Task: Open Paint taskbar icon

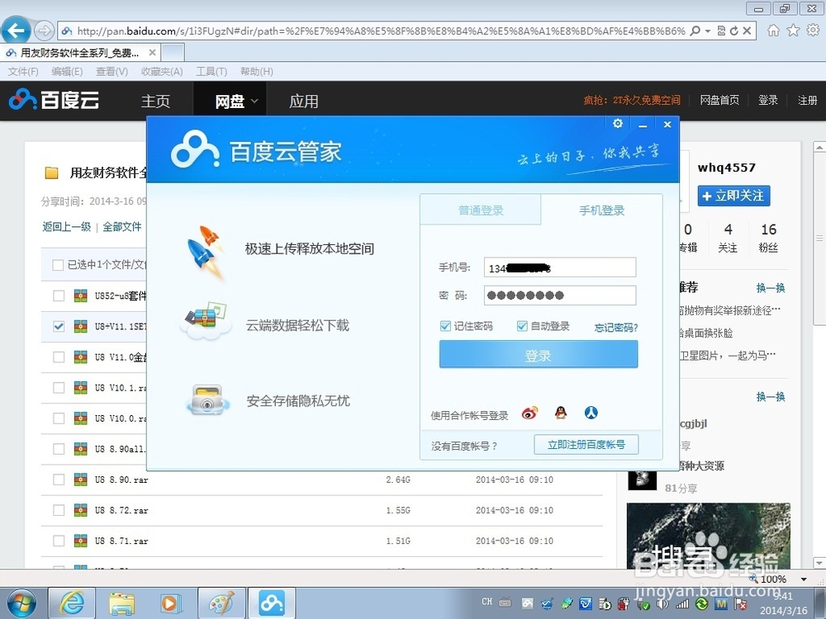Action: click(221, 603)
